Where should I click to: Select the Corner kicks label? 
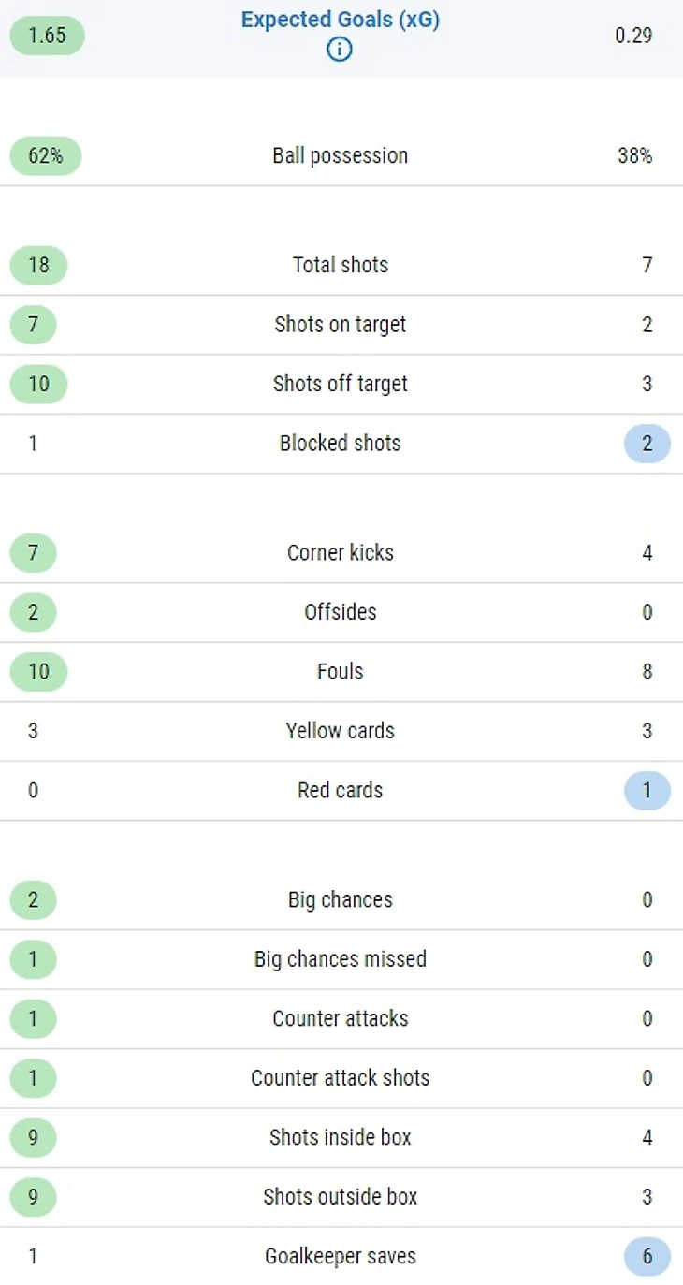tap(340, 552)
